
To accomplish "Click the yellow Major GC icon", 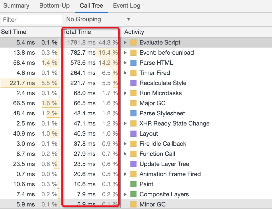I will [x=133, y=103].
